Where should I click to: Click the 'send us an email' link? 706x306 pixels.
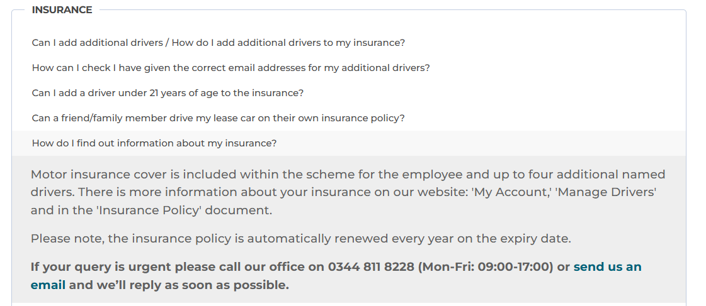point(607,266)
